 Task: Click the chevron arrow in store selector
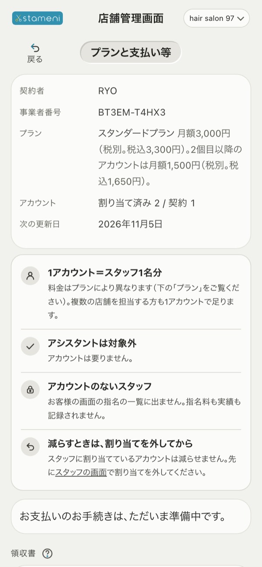click(x=240, y=19)
